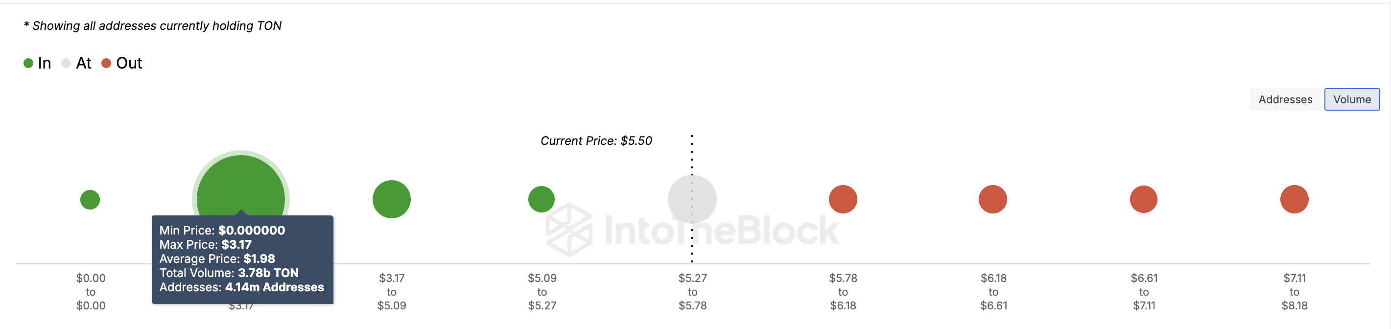Viewport: 1391px width, 329px height.
Task: Click green bubble for $5.09 to $5.27
Action: (x=541, y=199)
